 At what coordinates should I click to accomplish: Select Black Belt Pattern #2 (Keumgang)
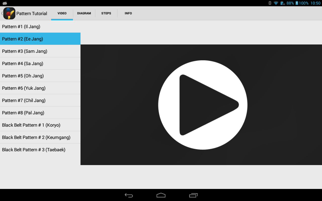coord(40,137)
